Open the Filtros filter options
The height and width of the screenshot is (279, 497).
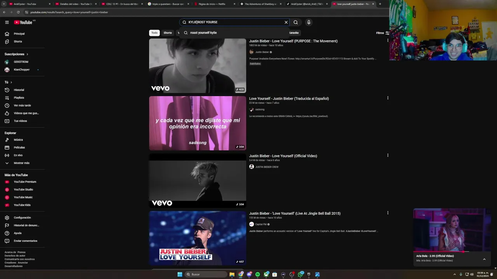(382, 33)
